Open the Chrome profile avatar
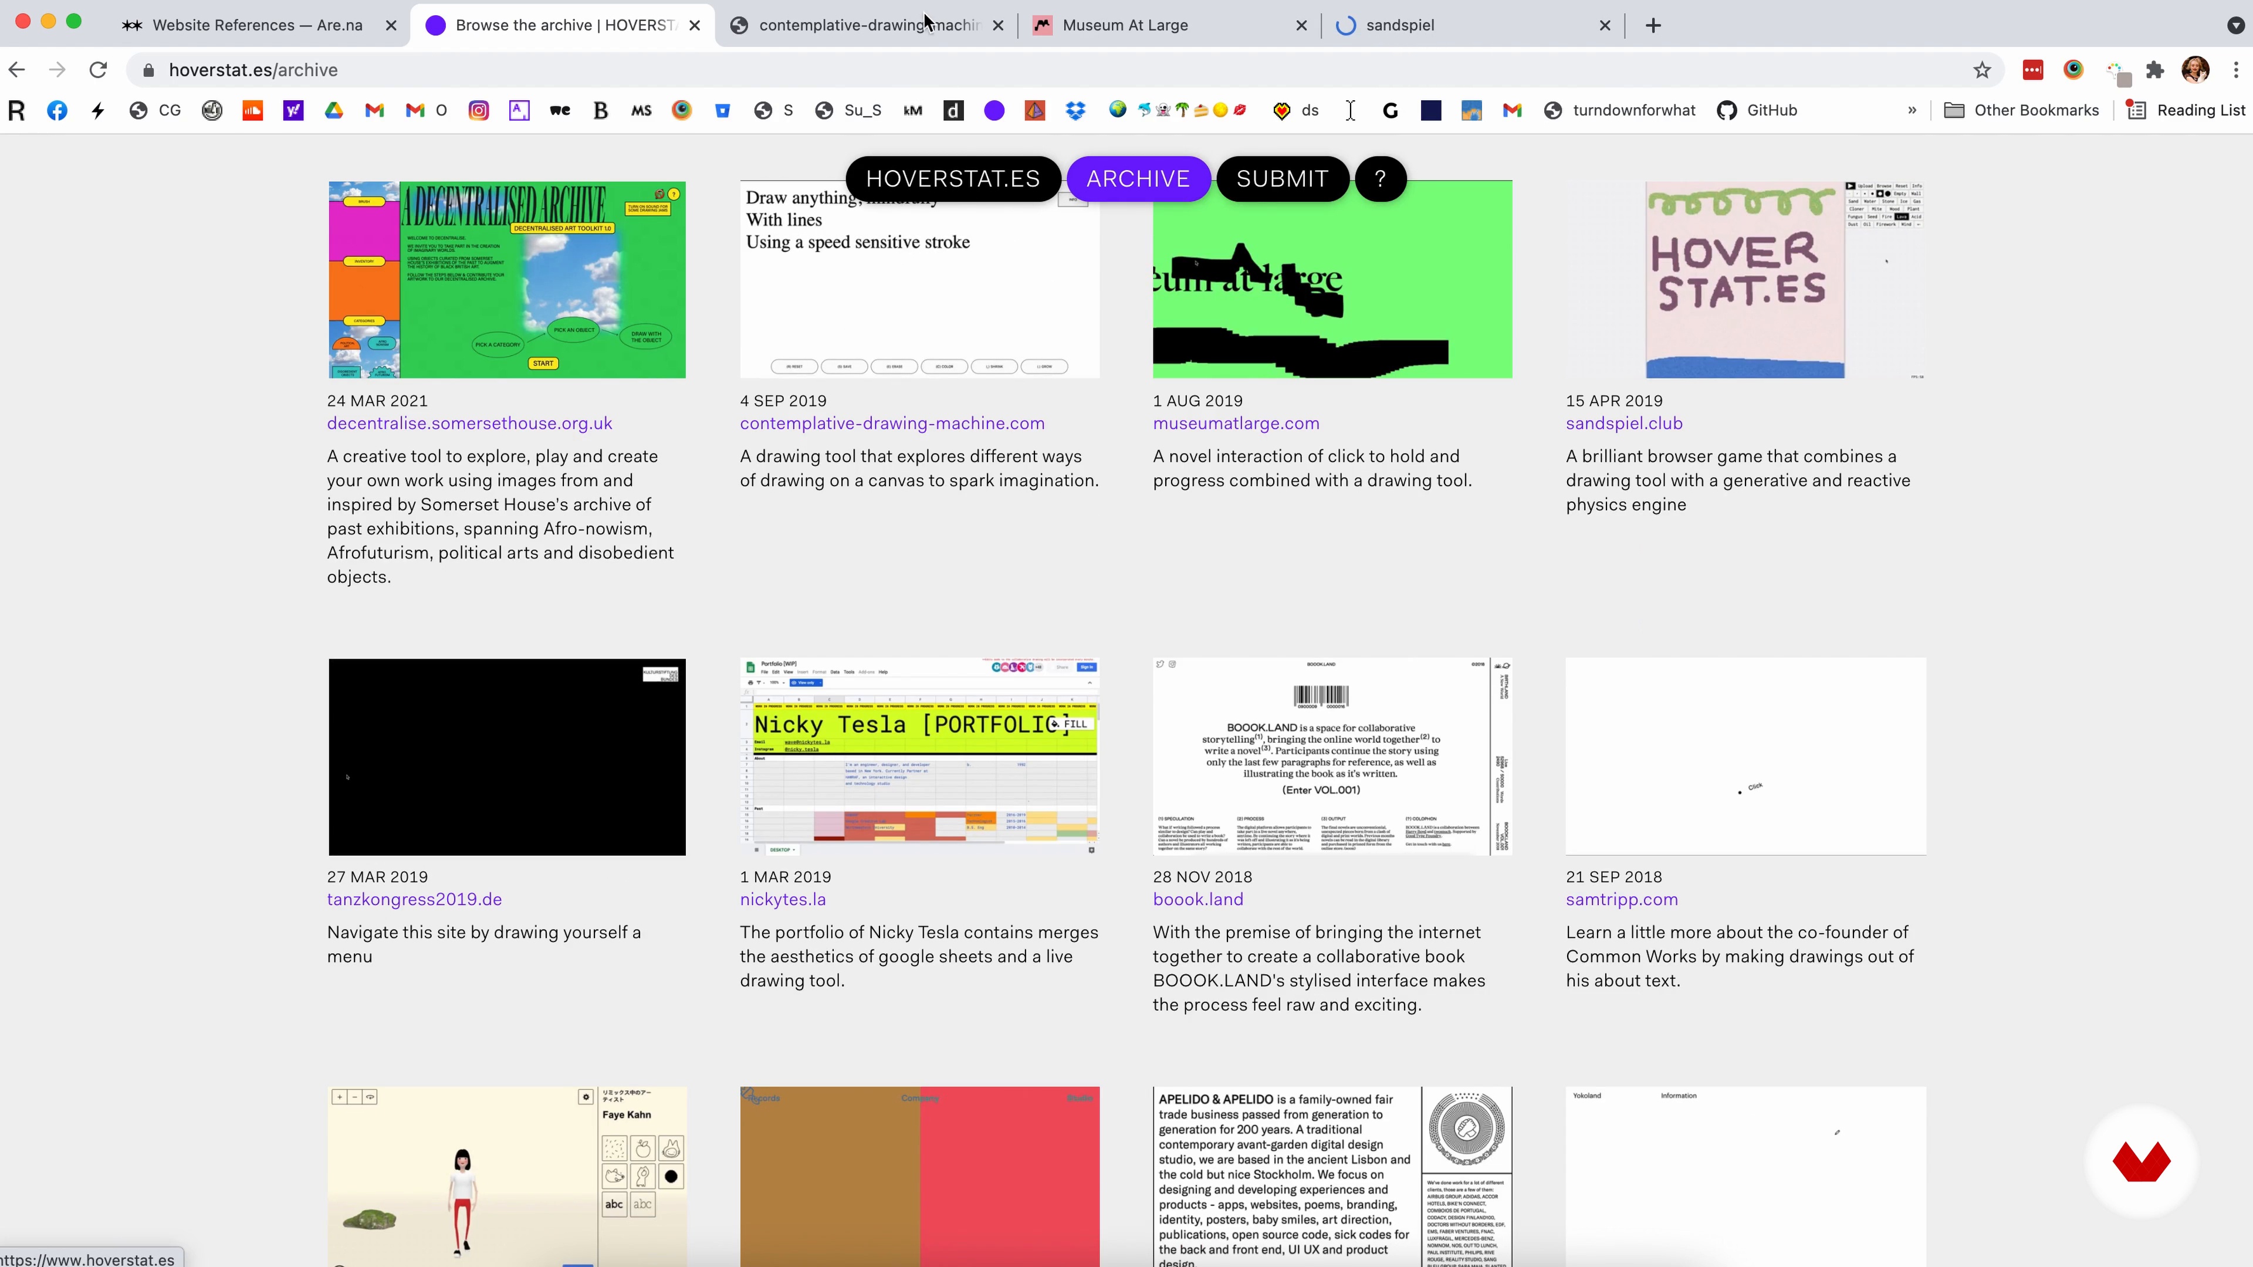The height and width of the screenshot is (1267, 2253). coord(2196,70)
